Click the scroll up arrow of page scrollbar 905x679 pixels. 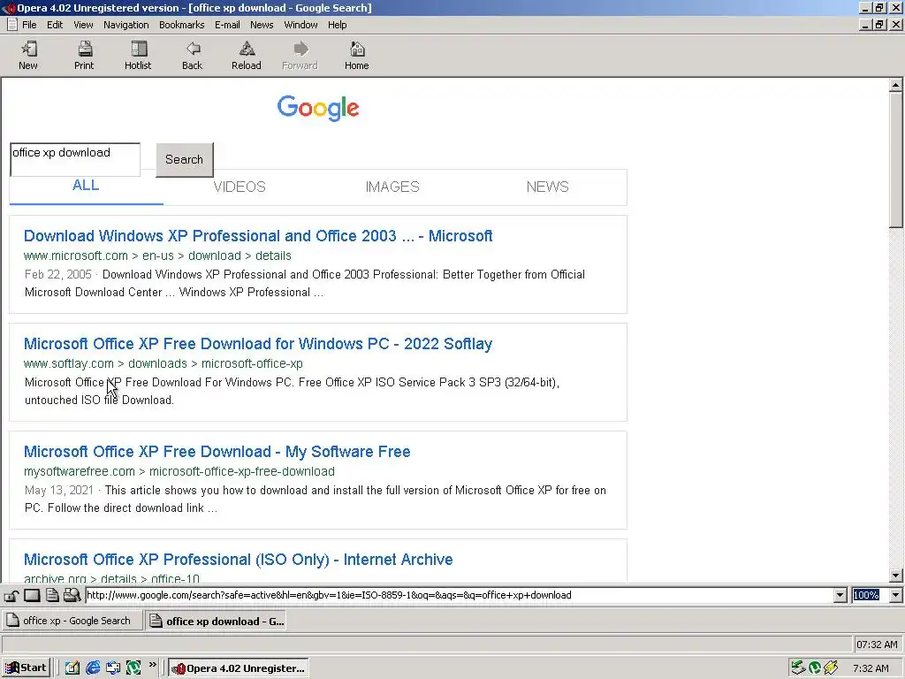896,86
